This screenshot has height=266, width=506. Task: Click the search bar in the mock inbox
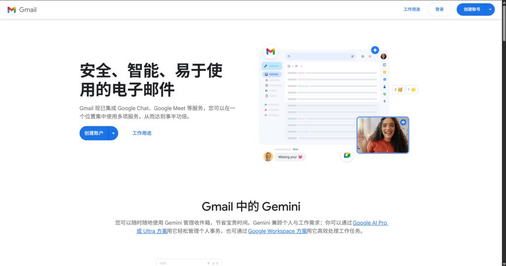321,56
